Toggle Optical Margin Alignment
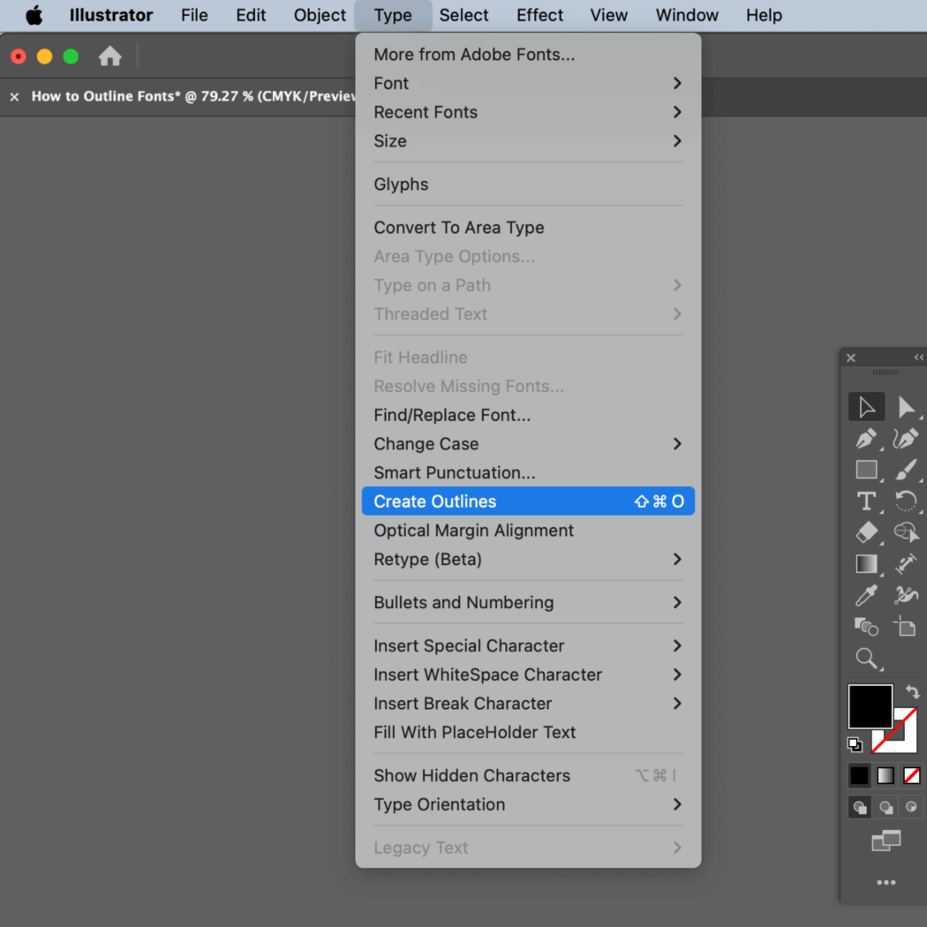Viewport: 927px width, 927px height. pyautogui.click(x=528, y=531)
